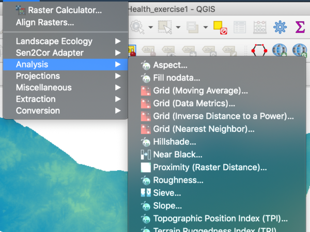The width and height of the screenshot is (310, 232).
Task: Click the GDAL icon beside Hillshade
Action: (146, 142)
